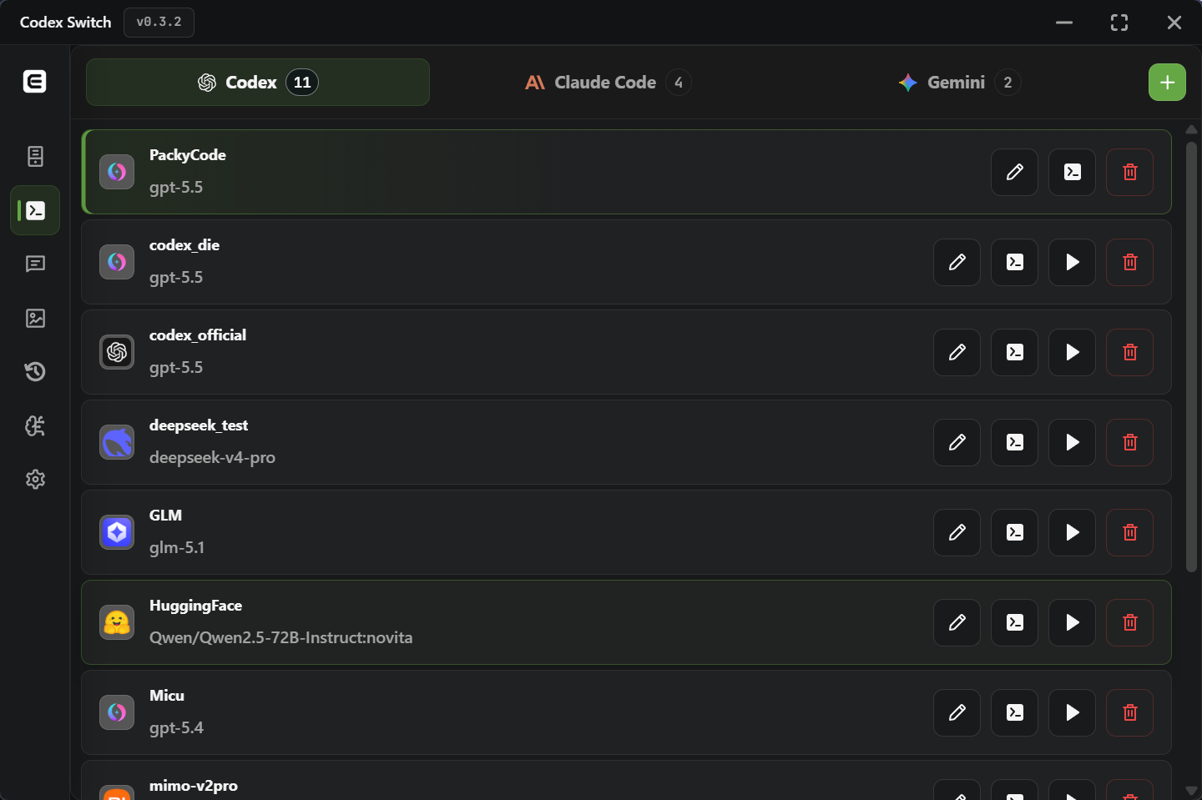Open the history sidebar icon
1202x800 pixels.
pos(35,371)
